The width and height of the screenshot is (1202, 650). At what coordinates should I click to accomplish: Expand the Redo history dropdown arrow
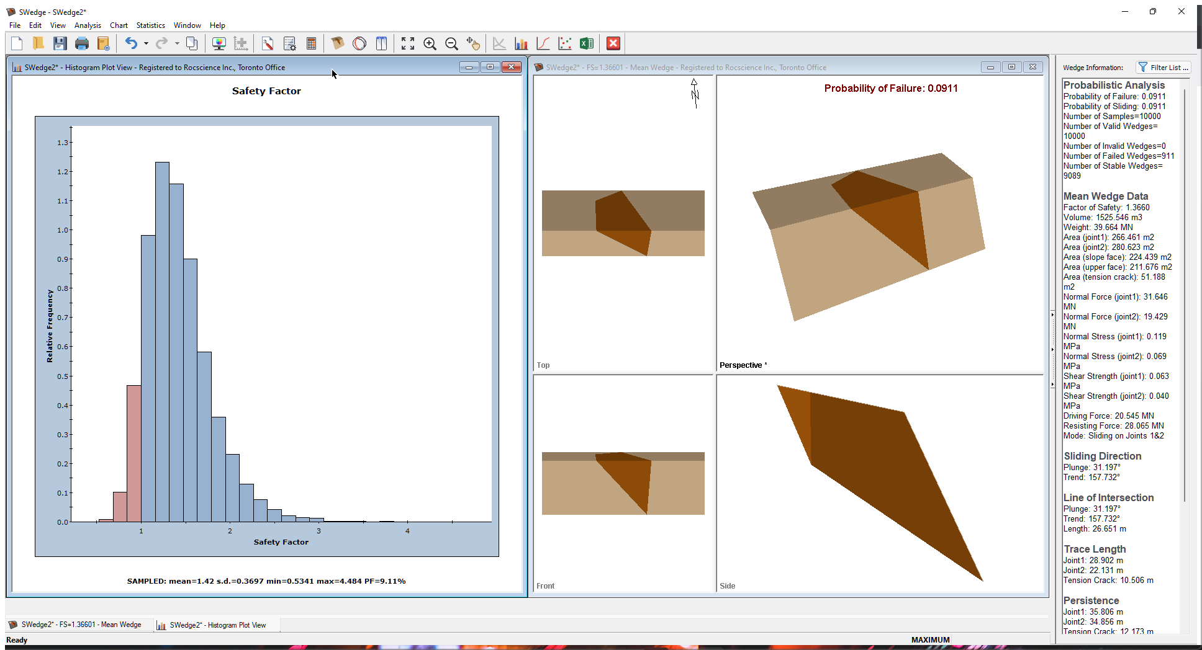click(x=176, y=43)
